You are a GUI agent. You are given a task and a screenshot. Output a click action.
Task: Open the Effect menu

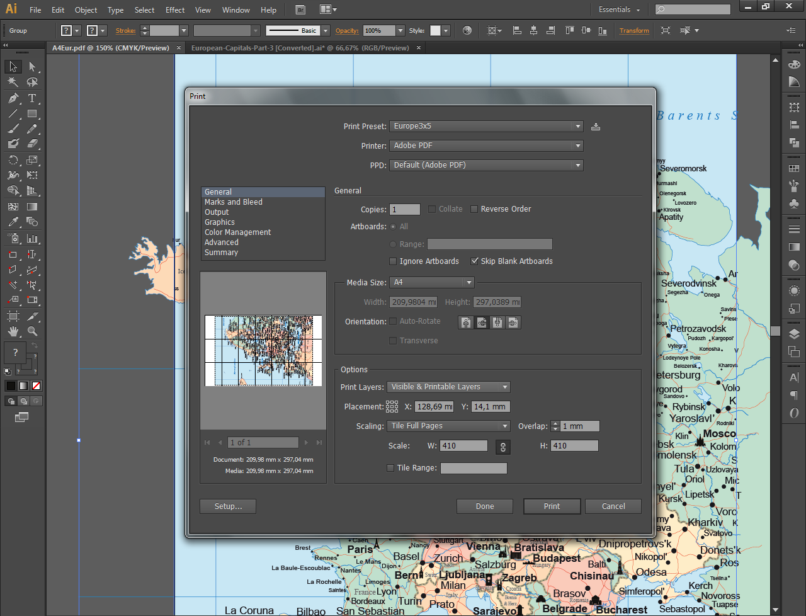pos(174,9)
